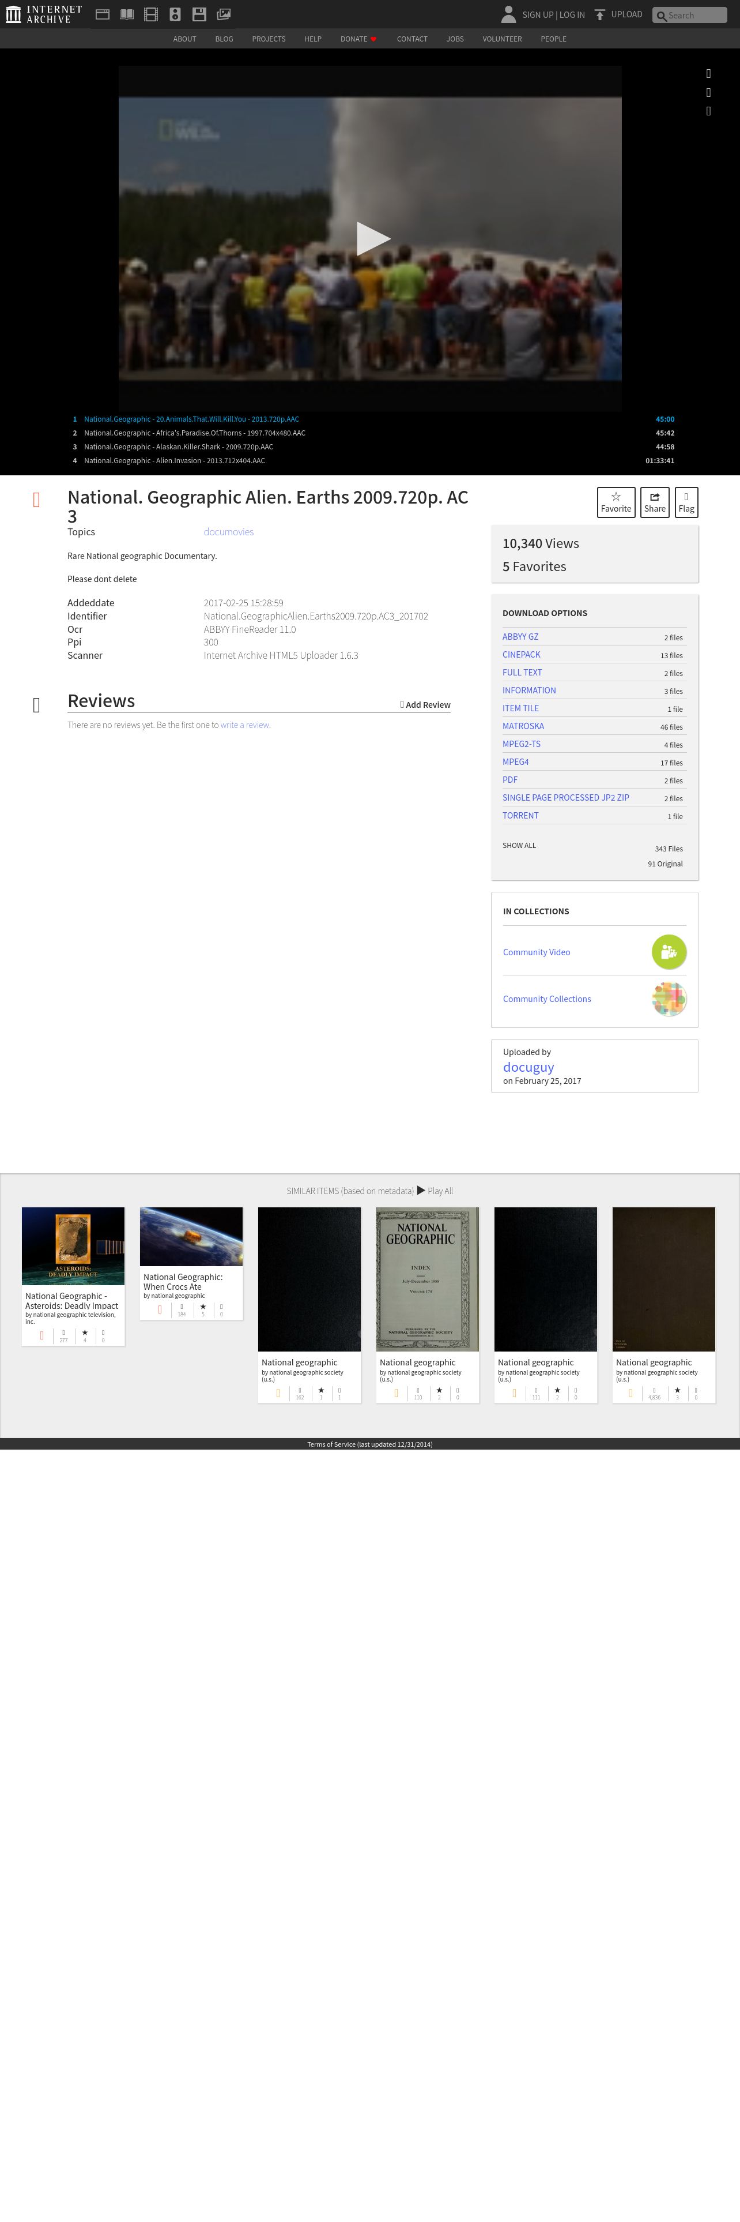
Task: Click Terms of Service footer link
Action: (x=369, y=1444)
